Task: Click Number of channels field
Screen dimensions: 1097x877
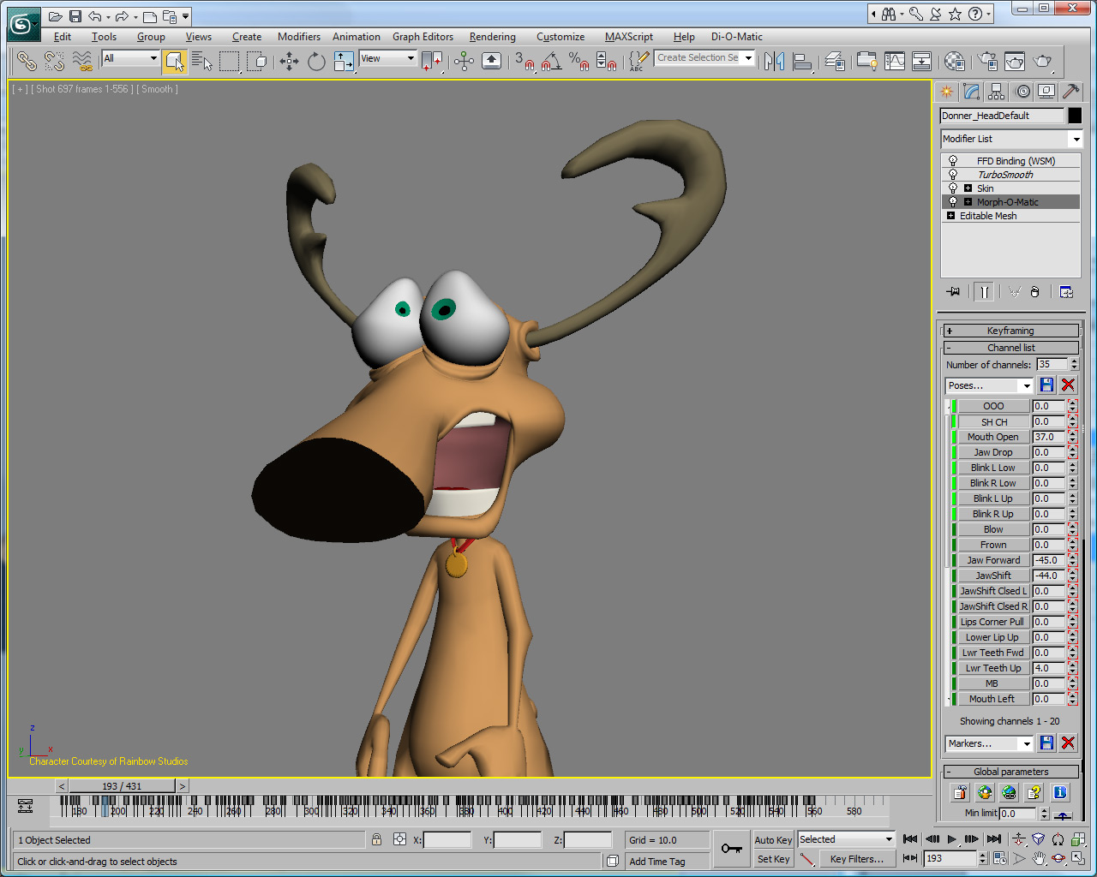Action: [x=1052, y=364]
